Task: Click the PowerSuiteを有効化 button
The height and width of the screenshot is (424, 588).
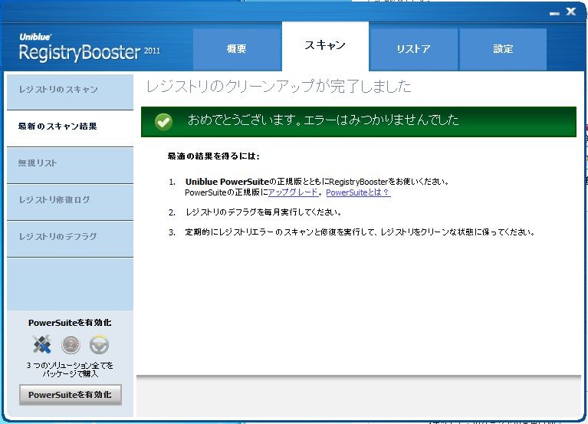Action: point(70,395)
